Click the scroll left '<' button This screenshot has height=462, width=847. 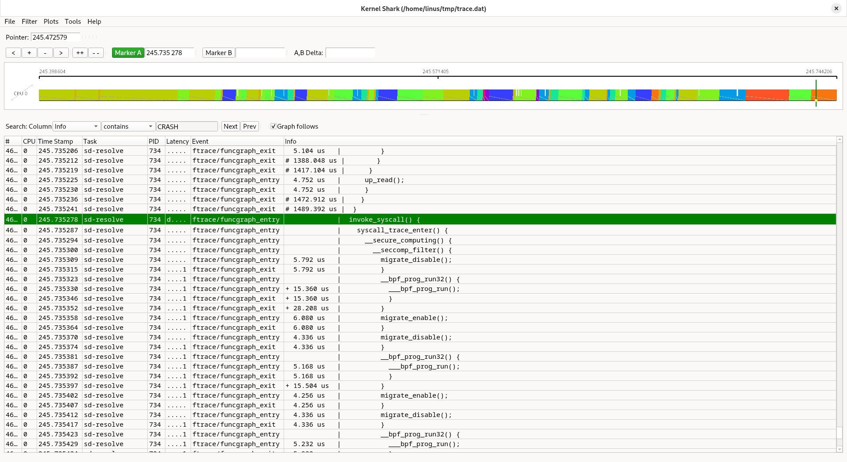coord(13,53)
